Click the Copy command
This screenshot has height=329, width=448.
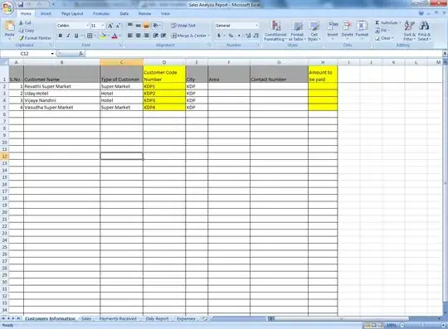click(x=27, y=31)
